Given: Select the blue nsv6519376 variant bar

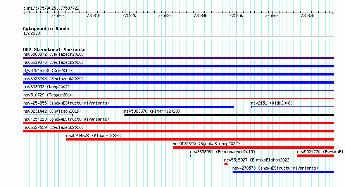Looking at the screenshot, I should coord(178,66).
